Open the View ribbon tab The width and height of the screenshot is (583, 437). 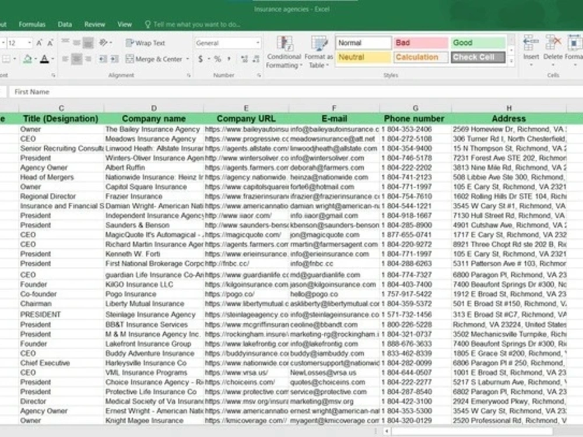[x=125, y=24]
